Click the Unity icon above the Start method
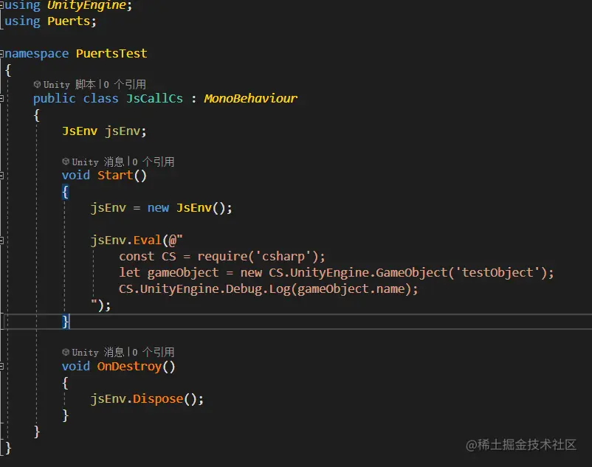Viewport: 592px width, 467px height. 66,161
